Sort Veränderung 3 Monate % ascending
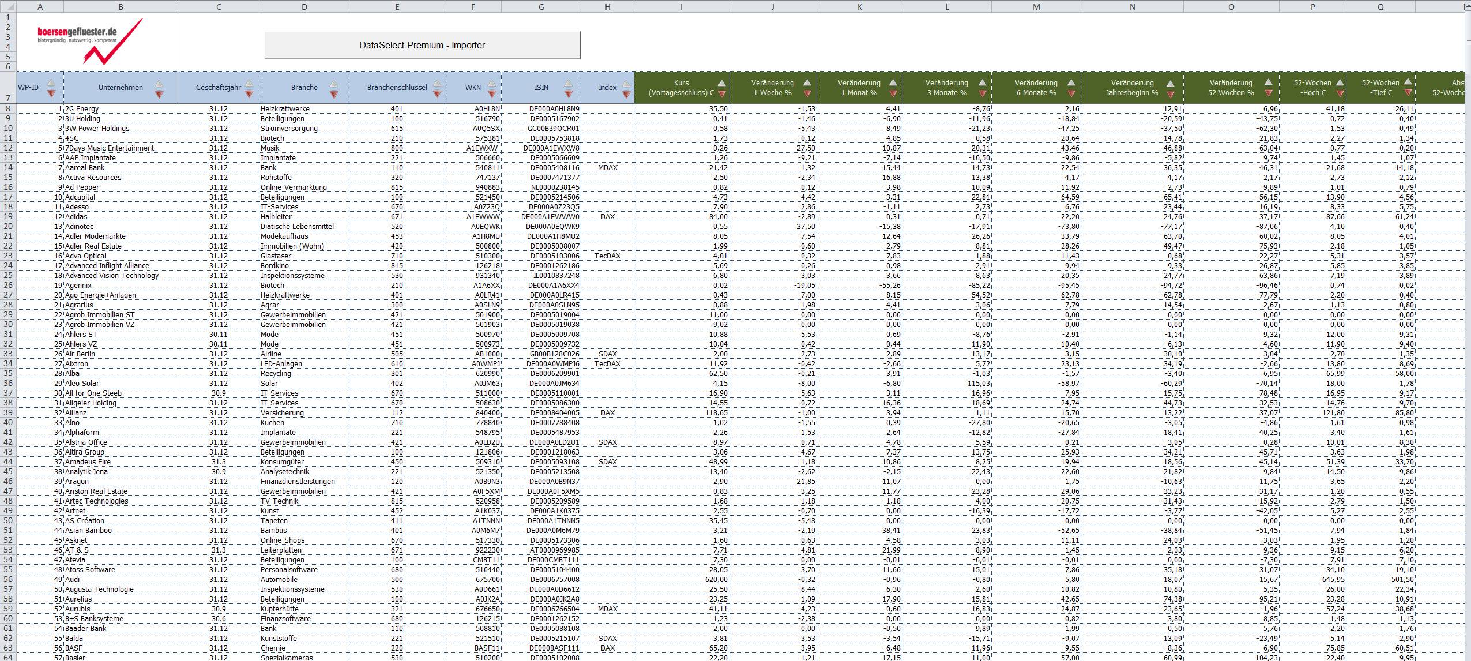 coord(983,82)
